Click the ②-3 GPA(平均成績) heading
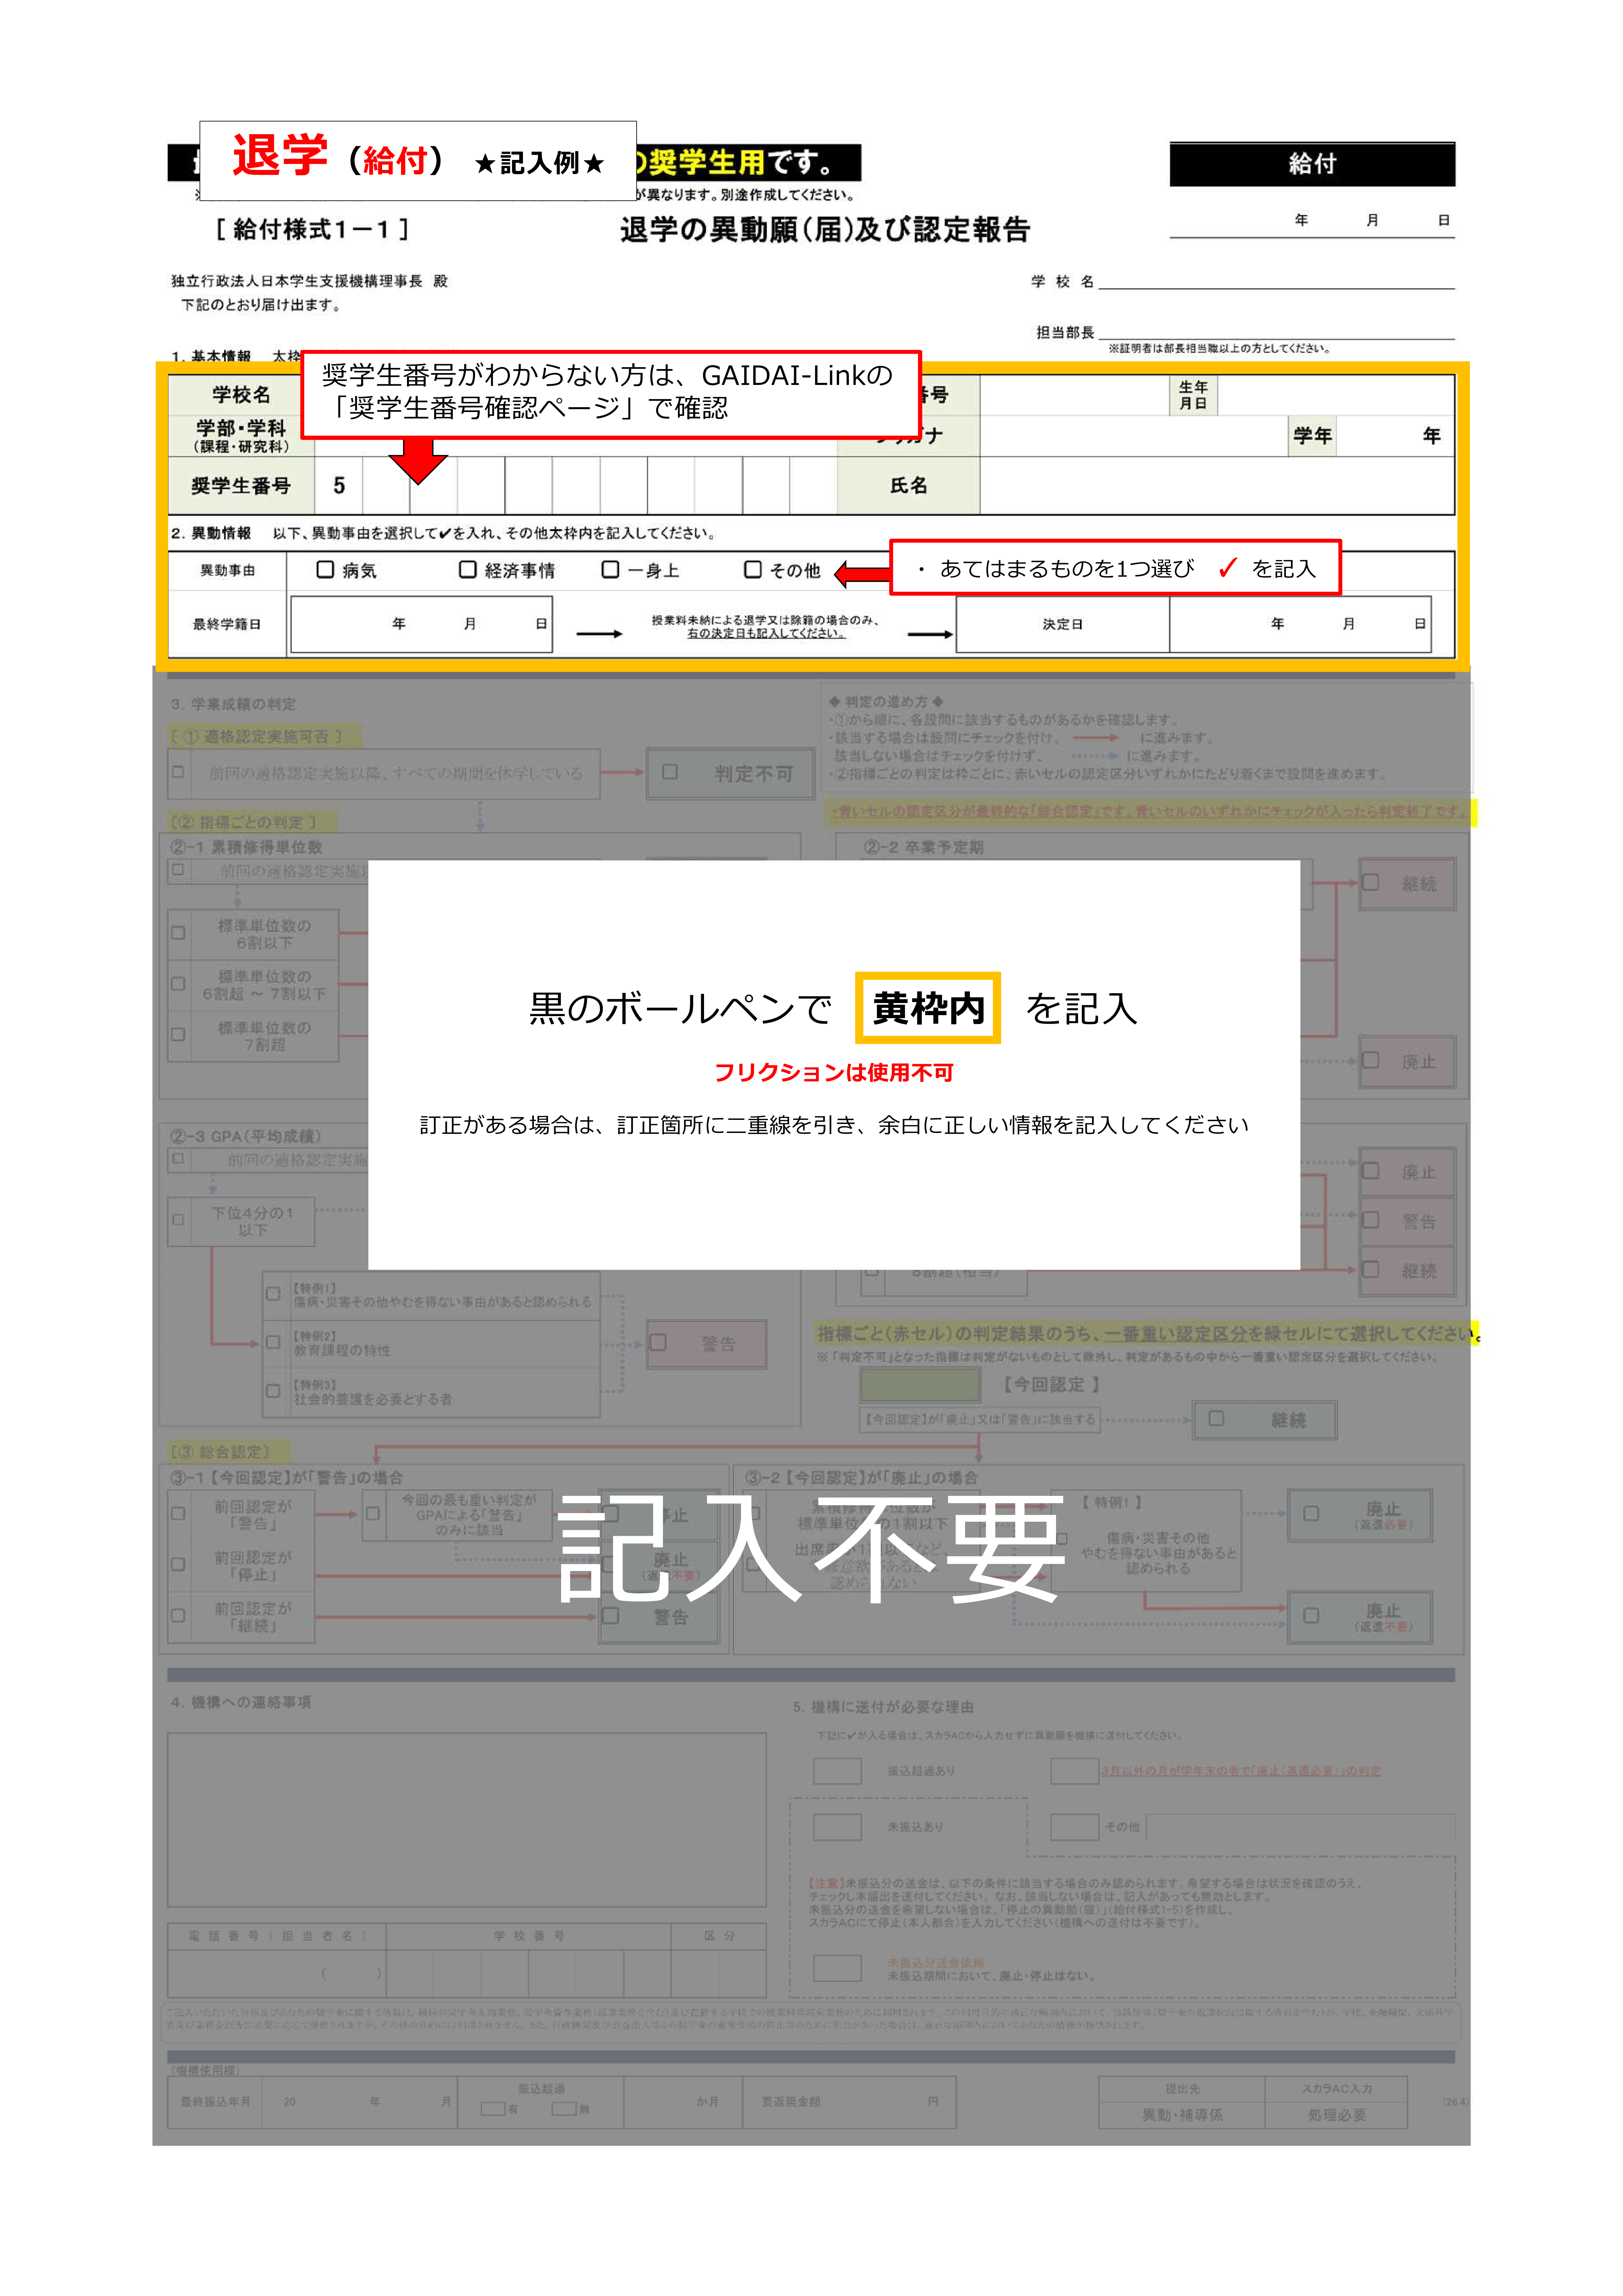This screenshot has width=1623, height=2296. point(246,1136)
